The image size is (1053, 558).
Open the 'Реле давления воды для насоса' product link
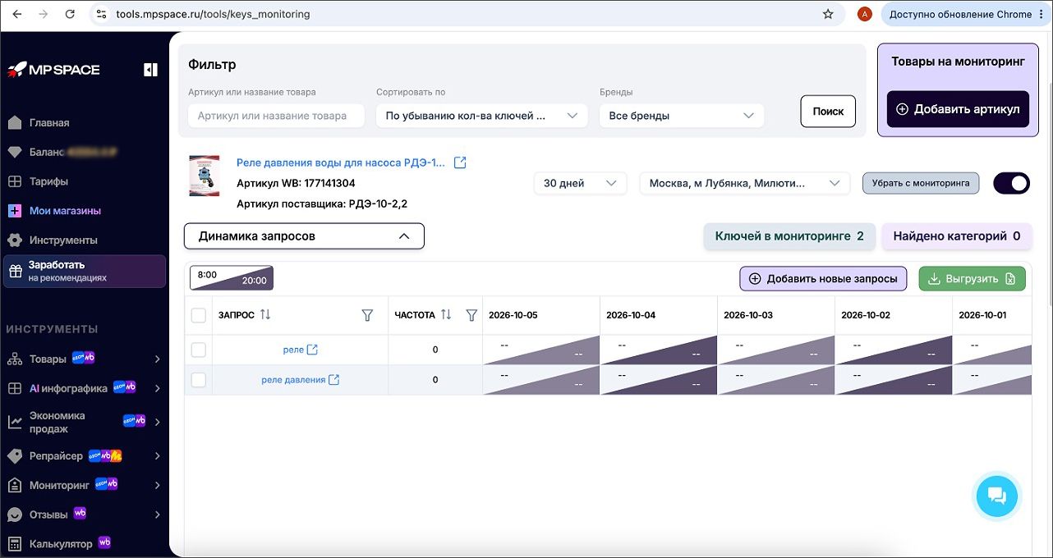click(341, 162)
